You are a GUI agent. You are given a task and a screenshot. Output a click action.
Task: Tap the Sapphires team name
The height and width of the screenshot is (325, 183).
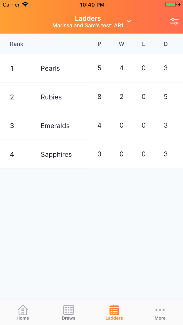coord(56,154)
